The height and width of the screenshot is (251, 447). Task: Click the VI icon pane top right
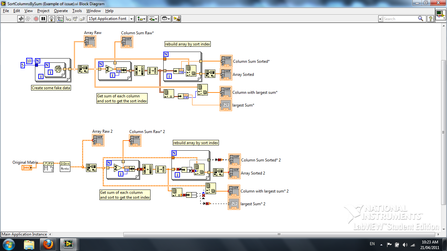[440, 15]
